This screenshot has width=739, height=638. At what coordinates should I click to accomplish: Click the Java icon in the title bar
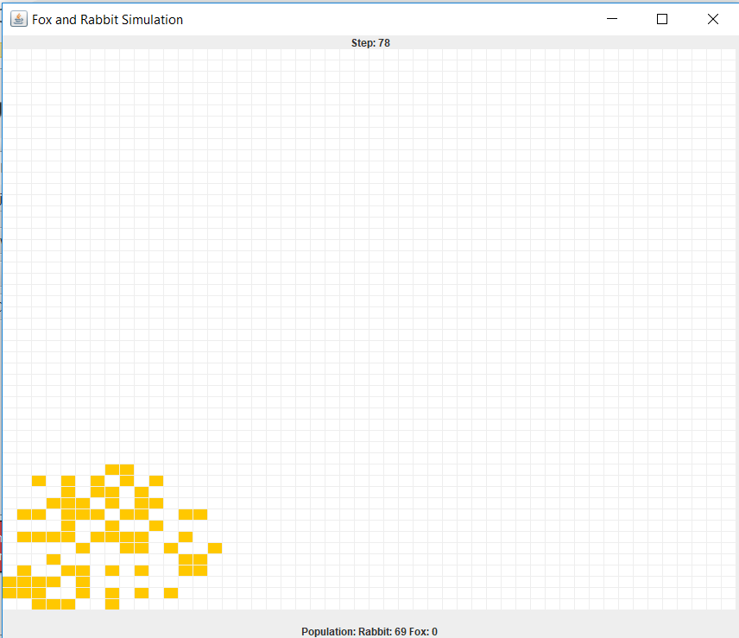coord(19,19)
